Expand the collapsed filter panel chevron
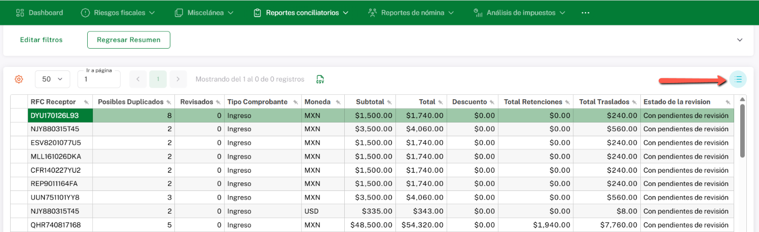Image resolution: width=759 pixels, height=232 pixels. (740, 40)
